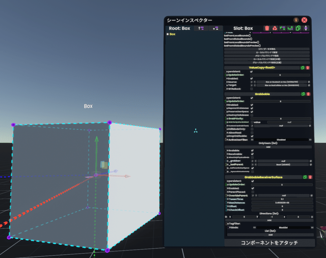Click the root-up hierarchy icon next to Root: Box
Viewport: 326px width, 258px height.
[x=201, y=28]
